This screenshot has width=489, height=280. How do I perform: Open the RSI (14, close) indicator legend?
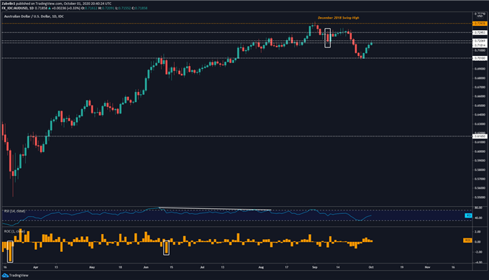[x=14, y=211]
